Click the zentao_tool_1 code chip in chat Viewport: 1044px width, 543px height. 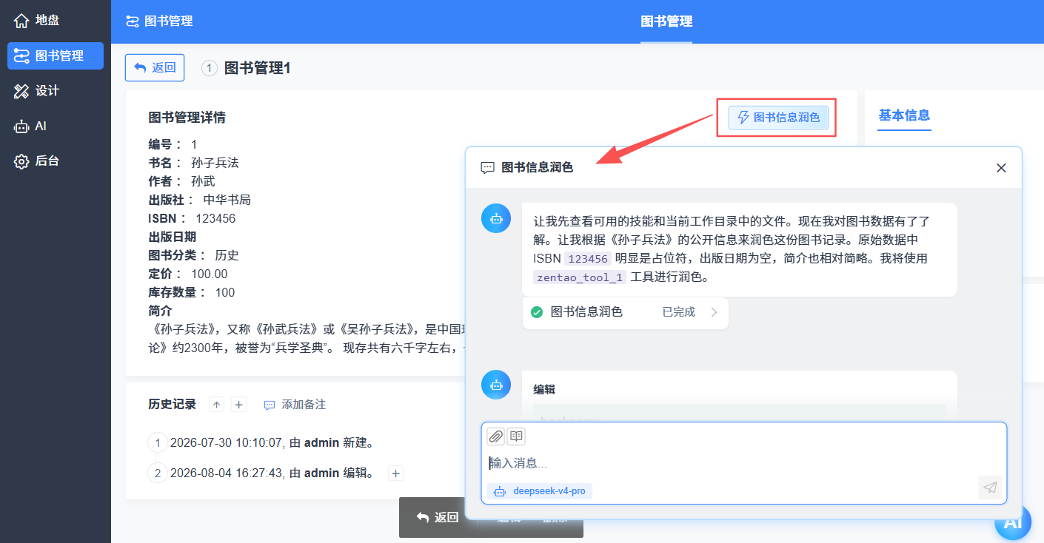pyautogui.click(x=580, y=277)
